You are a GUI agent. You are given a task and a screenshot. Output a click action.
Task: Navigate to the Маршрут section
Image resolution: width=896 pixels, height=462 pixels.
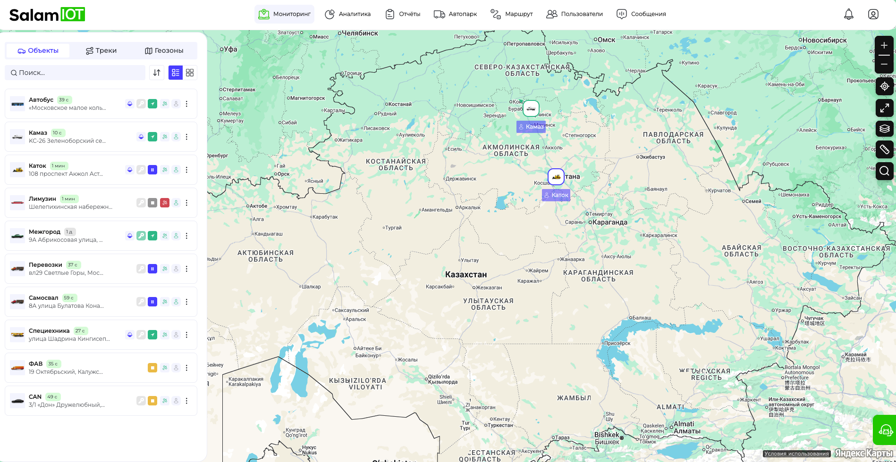click(x=512, y=14)
